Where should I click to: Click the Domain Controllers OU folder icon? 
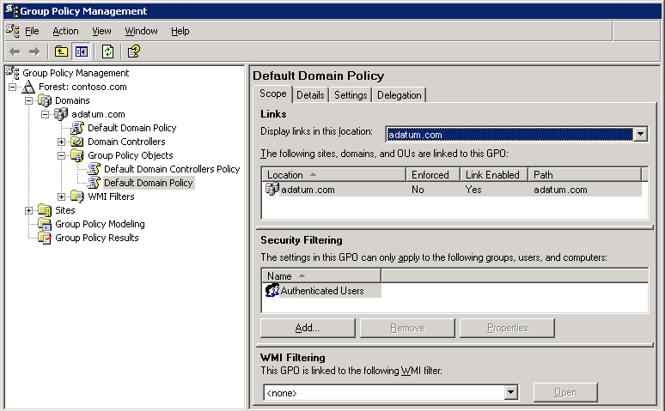(x=77, y=142)
